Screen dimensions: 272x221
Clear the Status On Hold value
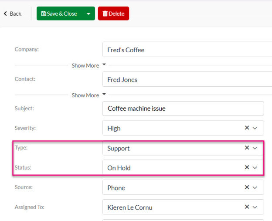click(247, 168)
